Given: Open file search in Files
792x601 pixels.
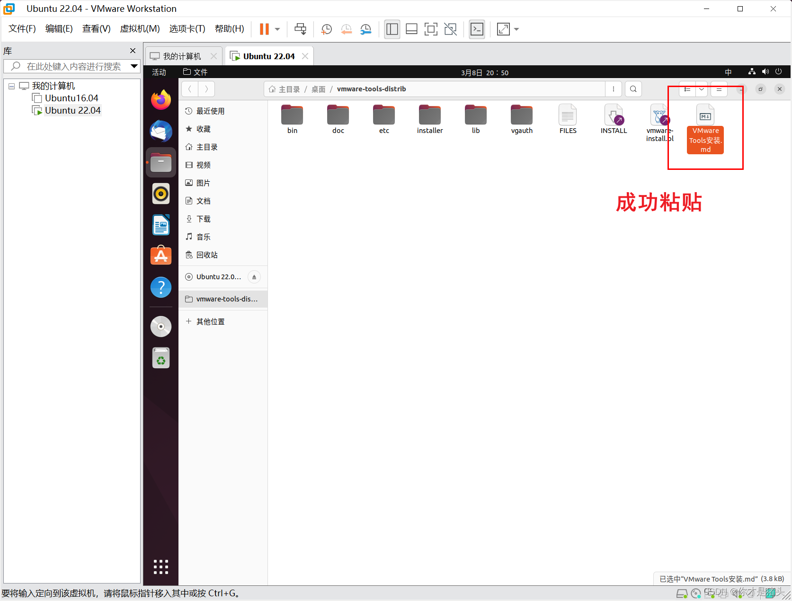Looking at the screenshot, I should click(633, 89).
